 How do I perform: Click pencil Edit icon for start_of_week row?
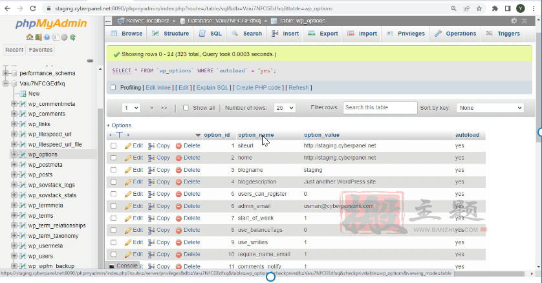(128, 218)
